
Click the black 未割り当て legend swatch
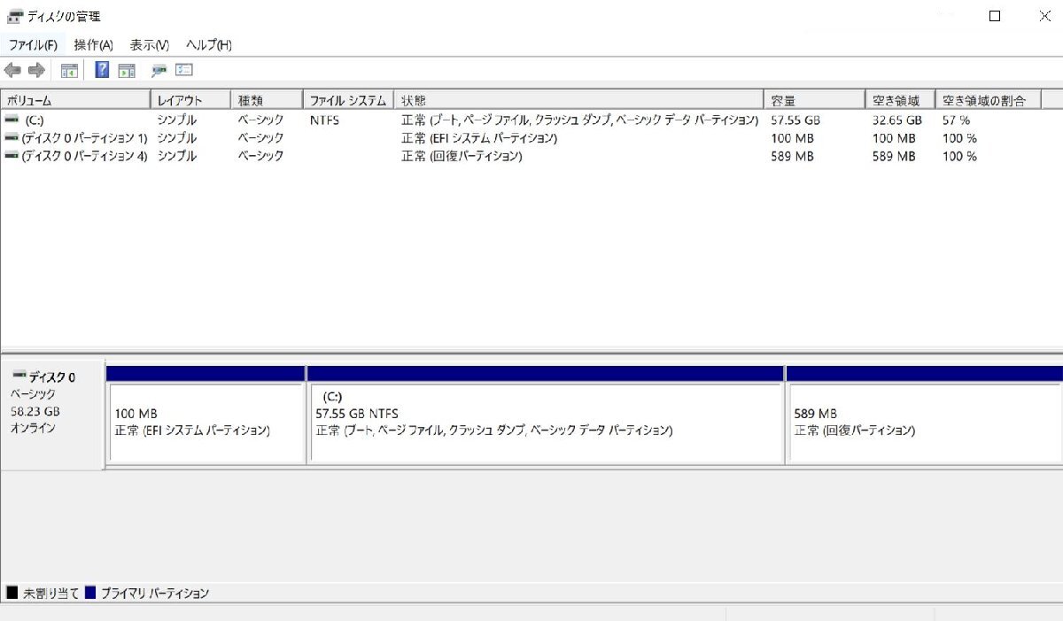[12, 592]
